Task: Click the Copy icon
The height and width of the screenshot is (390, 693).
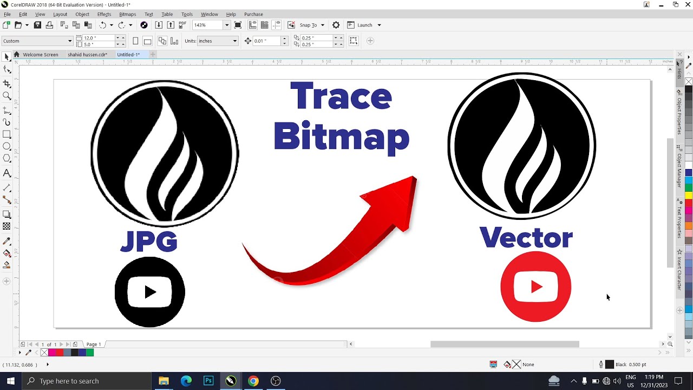Action: (76, 25)
